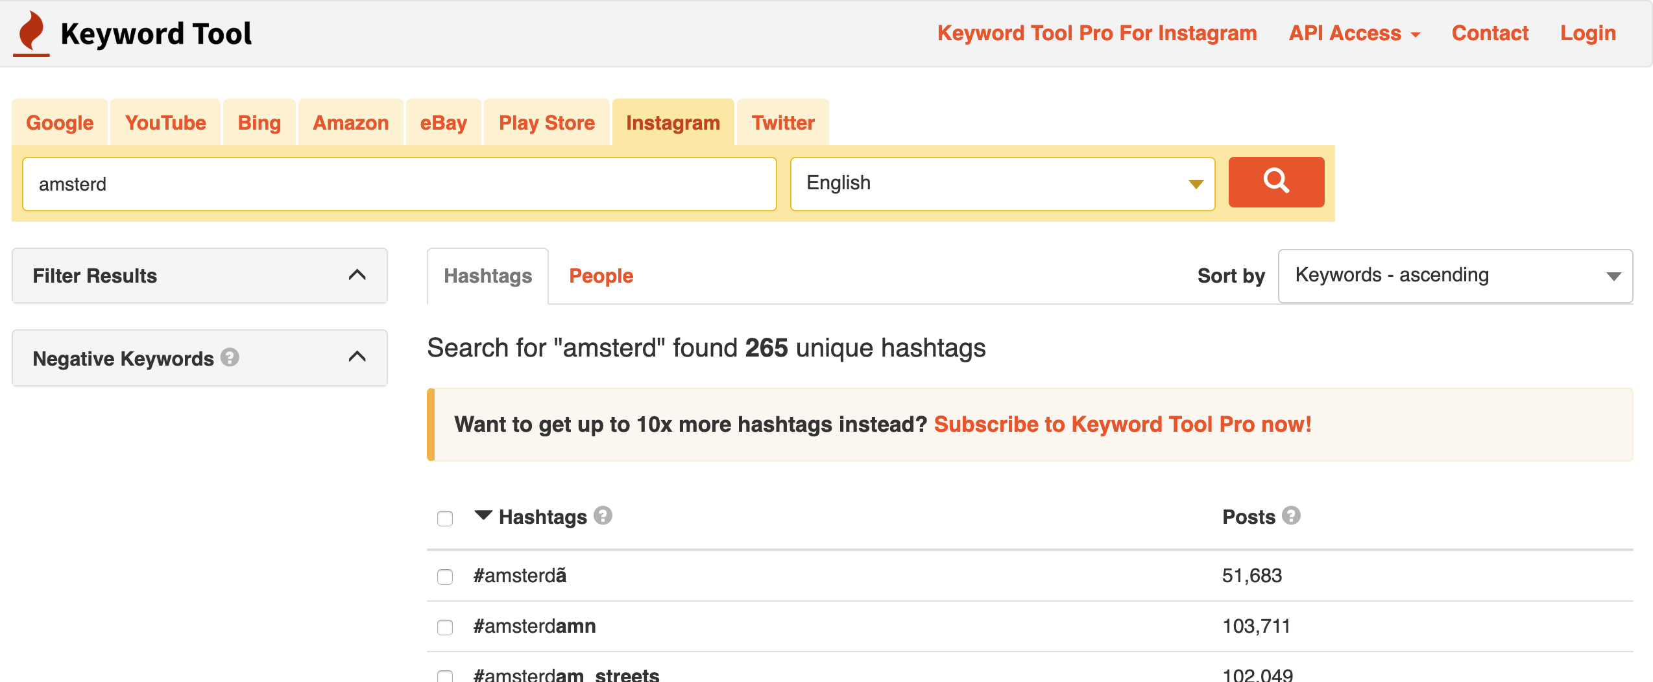This screenshot has width=1653, height=682.
Task: Check the #amsterdam_streets row checkbox
Action: tap(445, 676)
